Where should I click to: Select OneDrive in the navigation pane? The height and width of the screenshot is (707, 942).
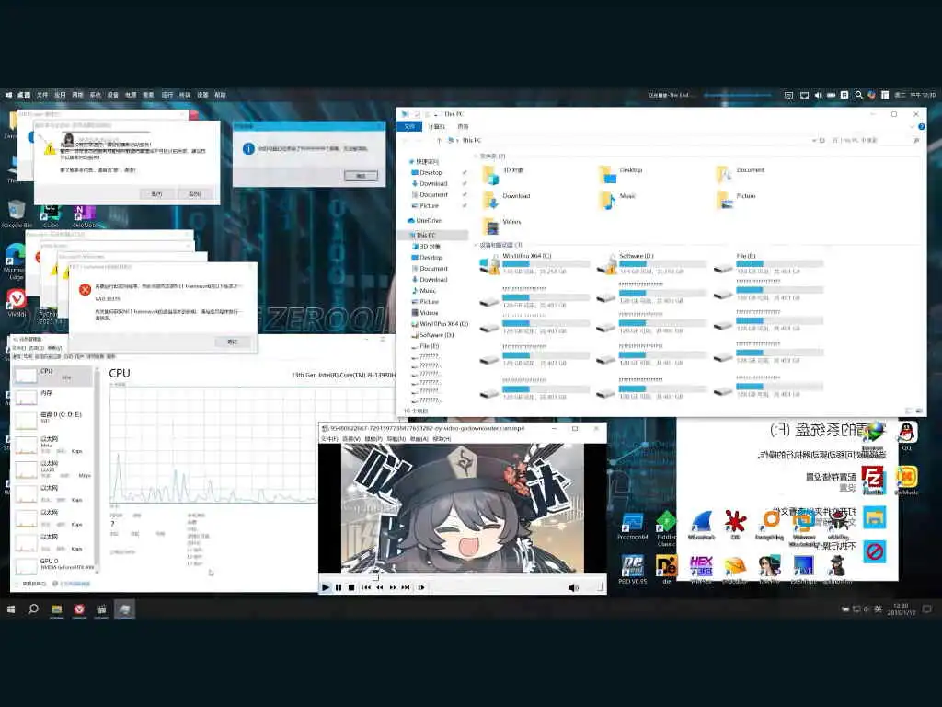(427, 221)
